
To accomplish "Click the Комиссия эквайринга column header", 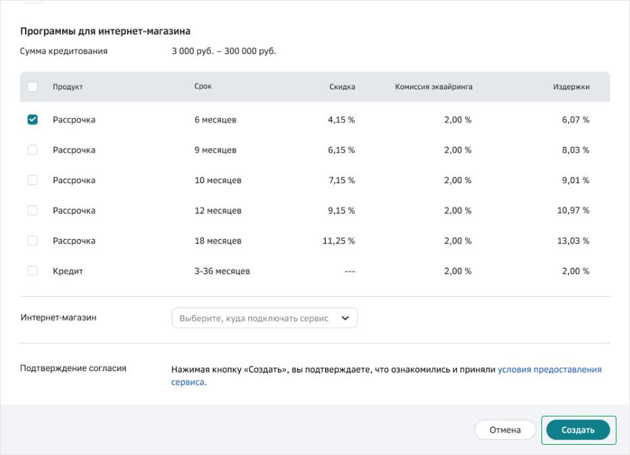I will pos(433,87).
